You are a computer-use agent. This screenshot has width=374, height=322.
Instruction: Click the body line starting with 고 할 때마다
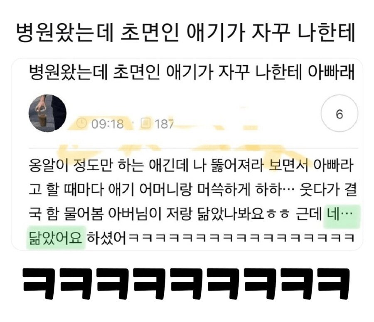(193, 190)
